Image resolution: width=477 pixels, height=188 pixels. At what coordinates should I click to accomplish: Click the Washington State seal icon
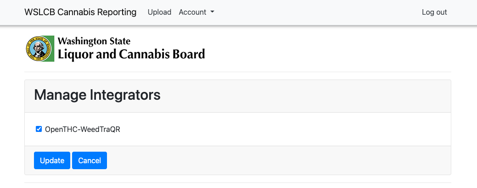pyautogui.click(x=40, y=48)
